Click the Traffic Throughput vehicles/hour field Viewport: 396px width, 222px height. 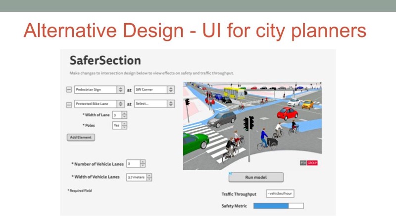280,193
